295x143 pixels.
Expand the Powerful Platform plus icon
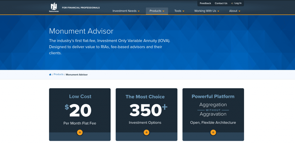(213, 132)
